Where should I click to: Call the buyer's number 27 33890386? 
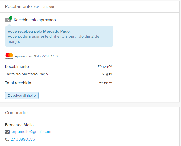[x=23, y=139]
